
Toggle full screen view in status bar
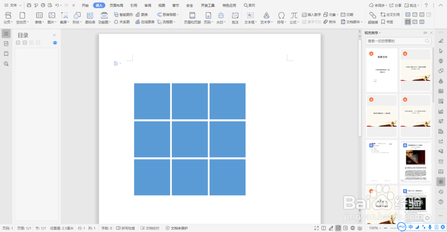[x=316, y=228]
